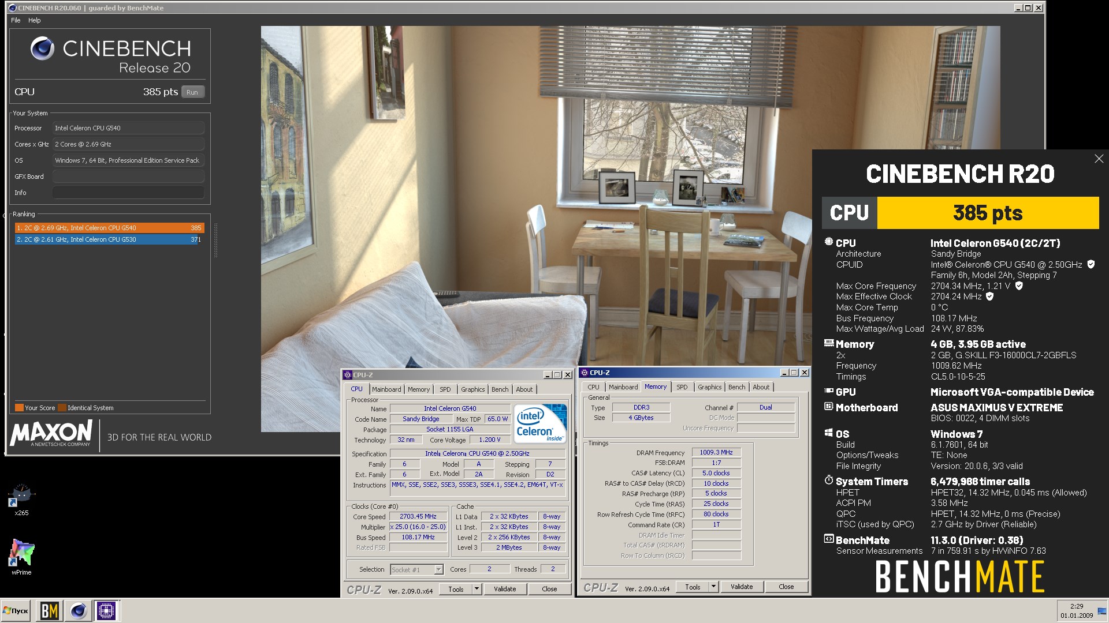Close the BenchMate result overlay

(1099, 159)
